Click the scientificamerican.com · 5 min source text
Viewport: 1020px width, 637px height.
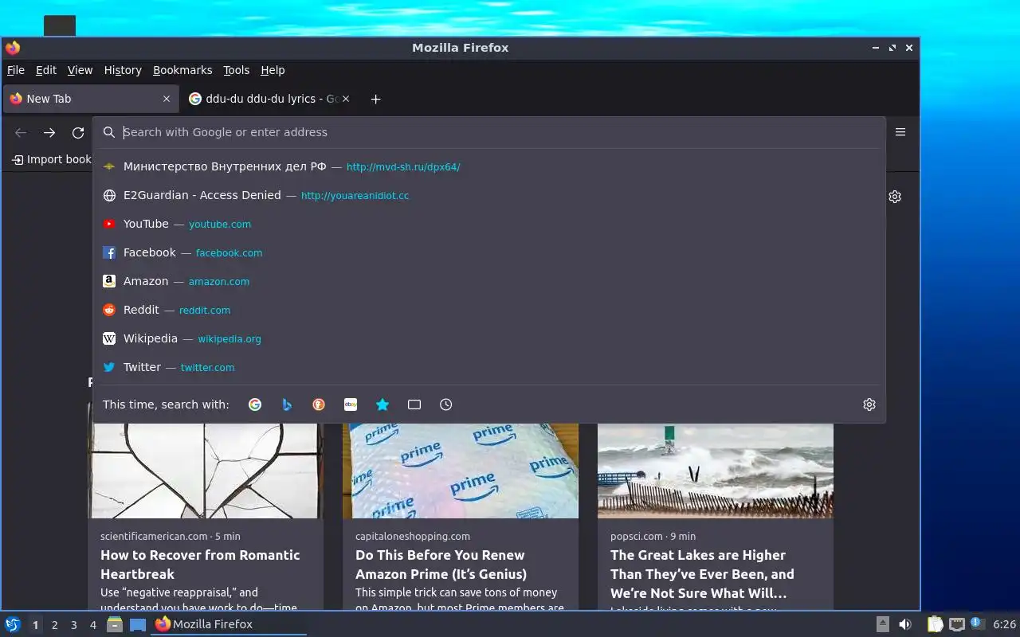tap(171, 536)
